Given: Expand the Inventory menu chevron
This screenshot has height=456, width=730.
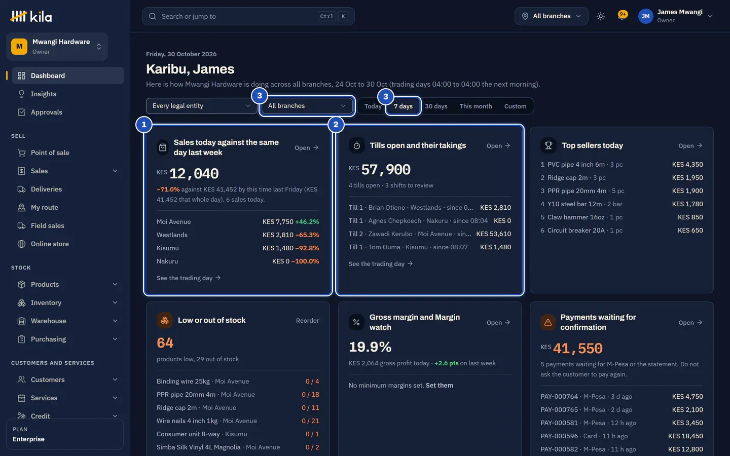Looking at the screenshot, I should click(x=115, y=302).
